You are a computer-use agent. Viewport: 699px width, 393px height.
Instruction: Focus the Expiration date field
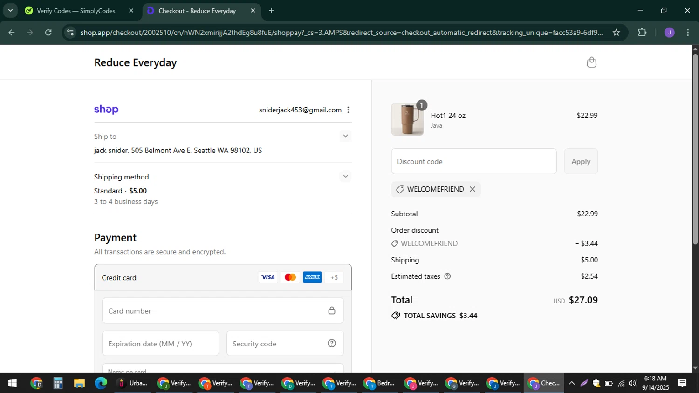[x=160, y=344]
